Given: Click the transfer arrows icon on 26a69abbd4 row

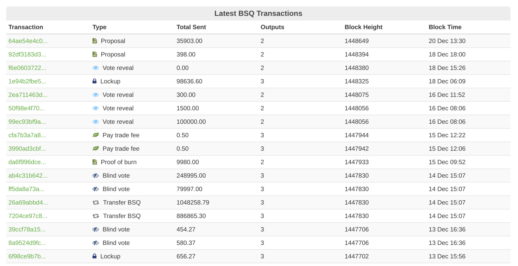Looking at the screenshot, I should (96, 203).
